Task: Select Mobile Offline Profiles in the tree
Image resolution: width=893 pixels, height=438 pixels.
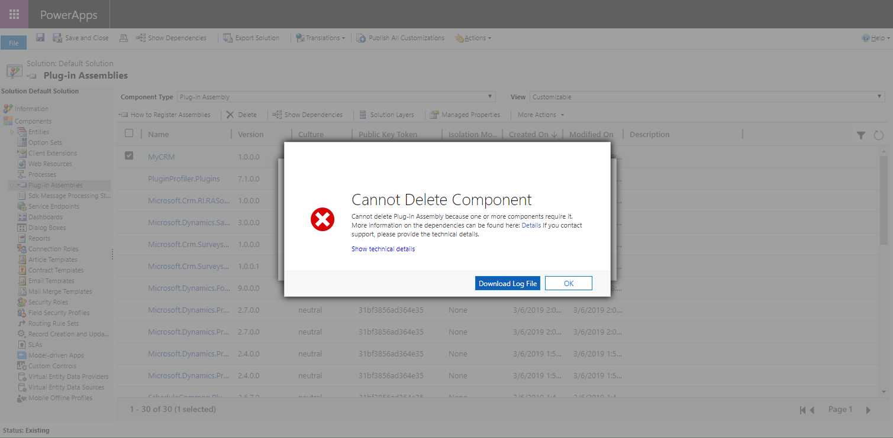Action: pos(60,398)
